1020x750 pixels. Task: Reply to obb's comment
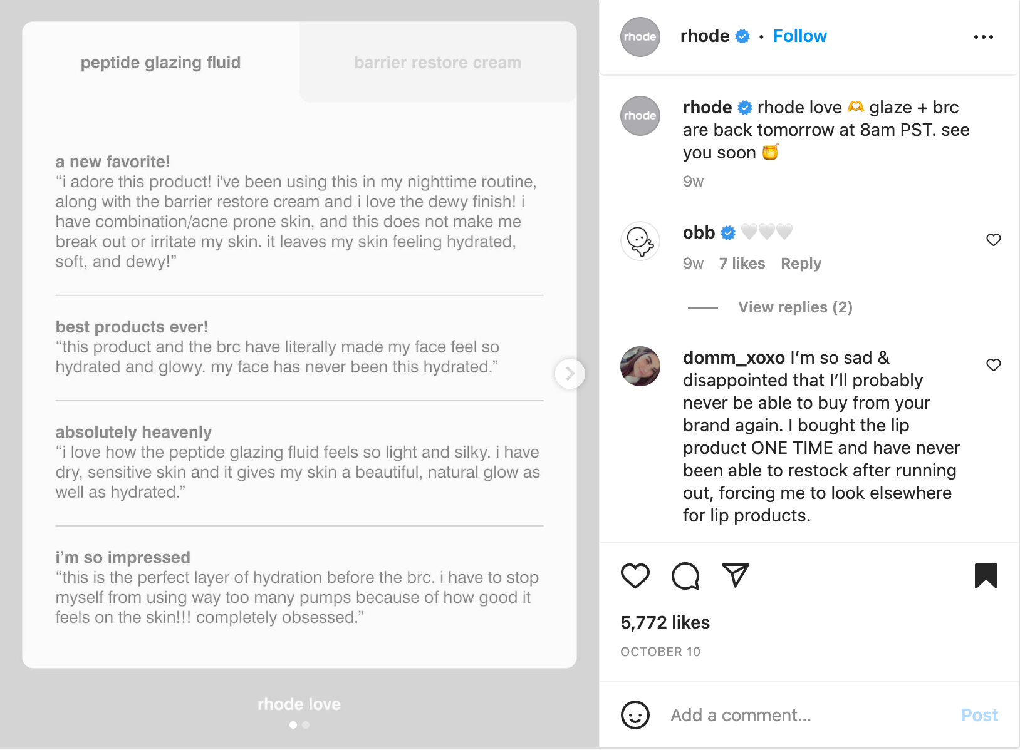(x=800, y=264)
